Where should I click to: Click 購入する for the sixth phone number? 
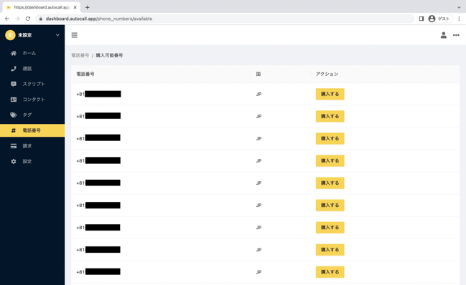click(330, 206)
